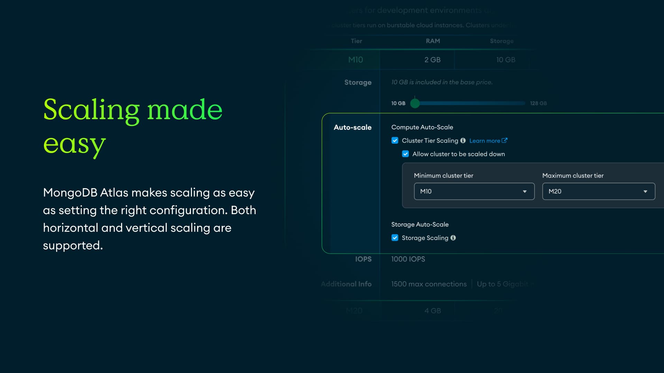664x373 pixels.
Task: Toggle the Storage Scaling checkbox
Action: pyautogui.click(x=395, y=238)
